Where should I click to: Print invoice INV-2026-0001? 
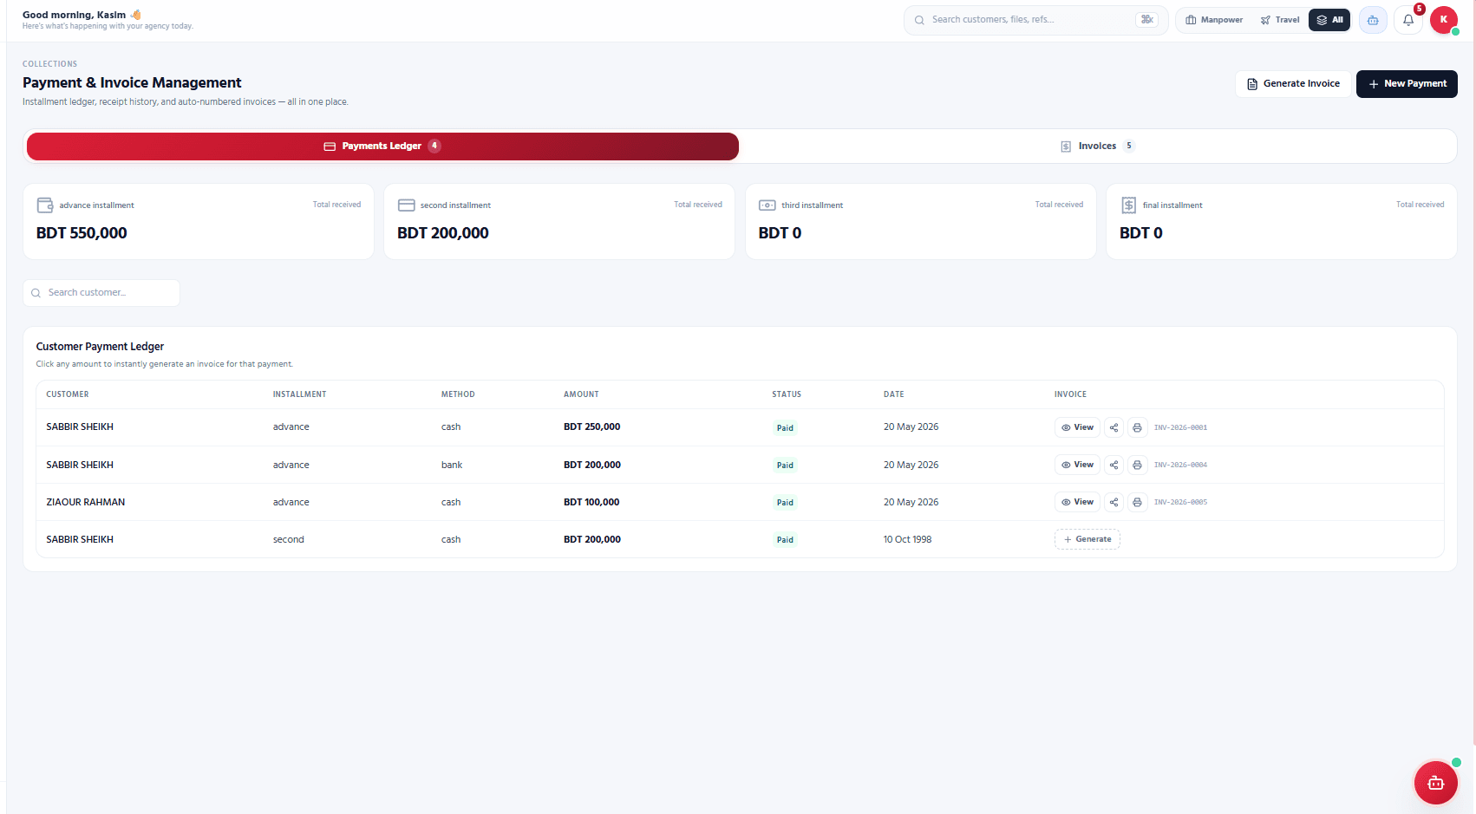(1137, 427)
